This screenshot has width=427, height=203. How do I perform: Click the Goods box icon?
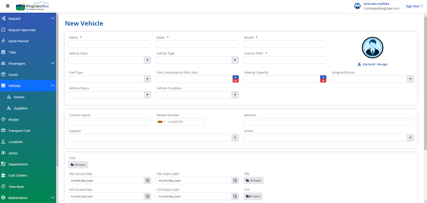coord(3,74)
